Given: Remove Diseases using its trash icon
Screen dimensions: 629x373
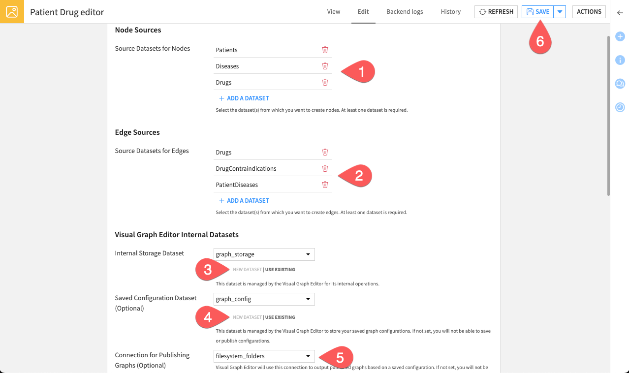Looking at the screenshot, I should [x=325, y=65].
